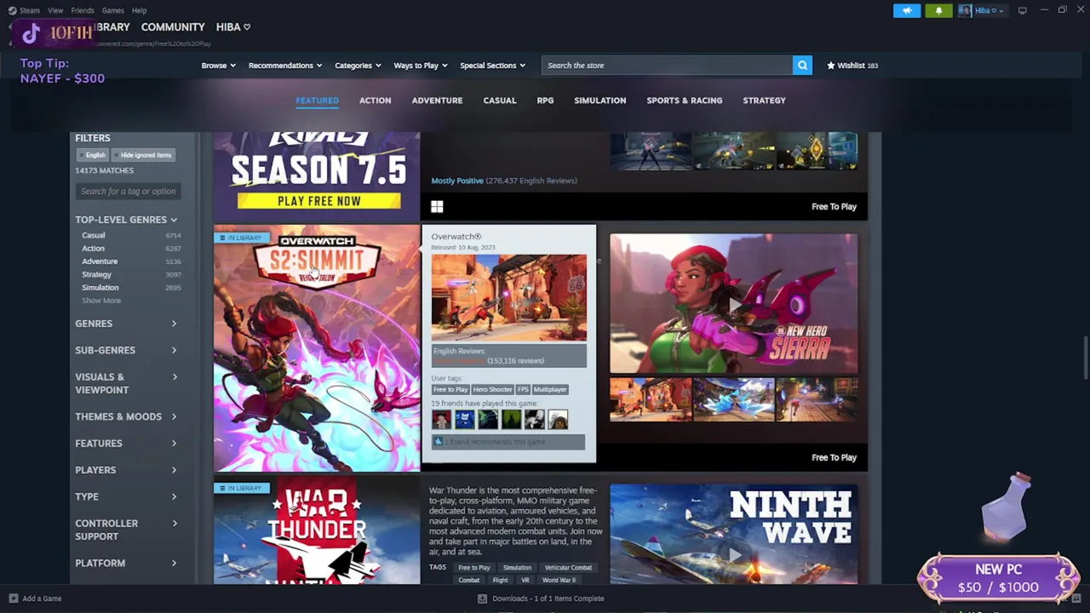Select the FEATURED genre tab
Screen dimensions: 1090x613
coord(317,100)
